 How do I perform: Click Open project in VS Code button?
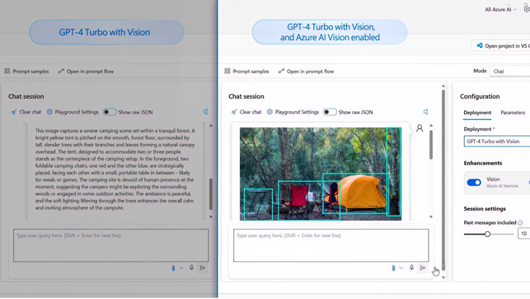[x=501, y=46]
